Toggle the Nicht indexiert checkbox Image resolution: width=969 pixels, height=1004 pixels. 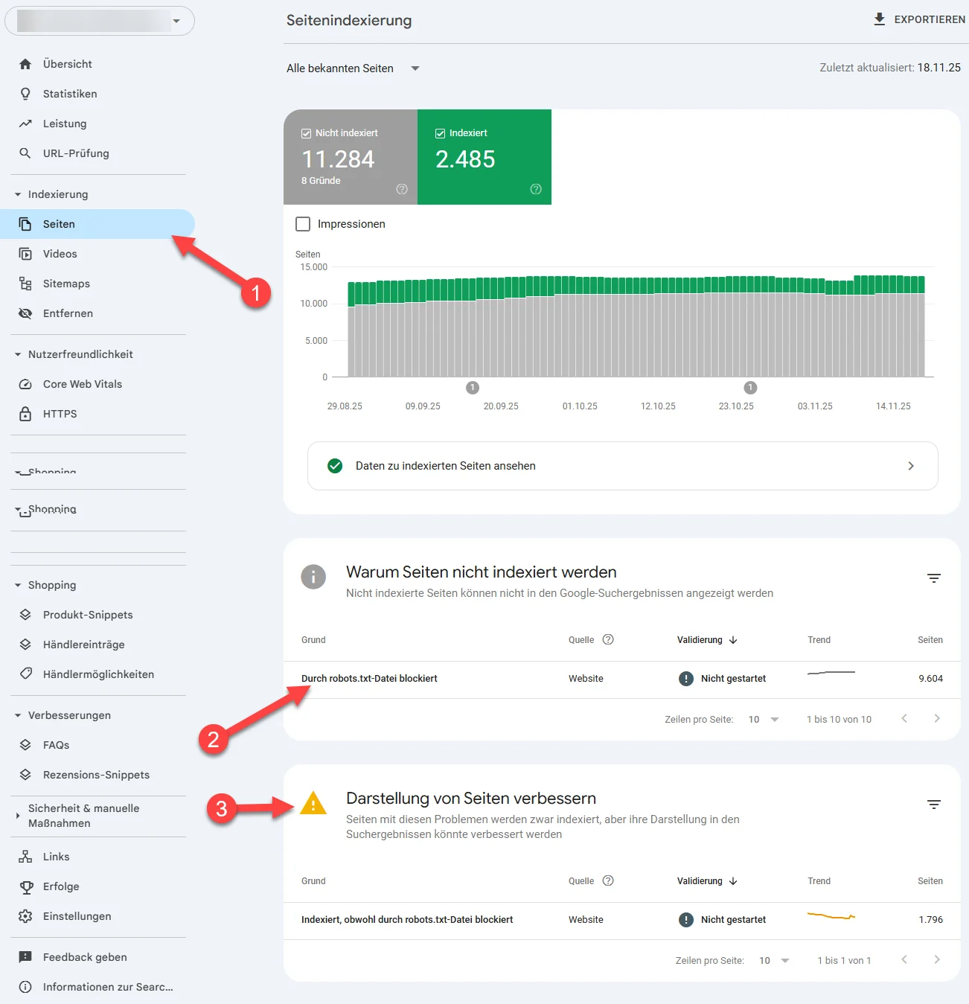306,132
